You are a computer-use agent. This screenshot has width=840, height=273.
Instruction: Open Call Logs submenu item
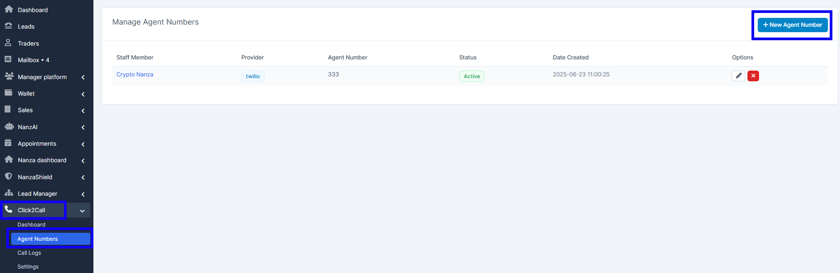click(x=29, y=253)
